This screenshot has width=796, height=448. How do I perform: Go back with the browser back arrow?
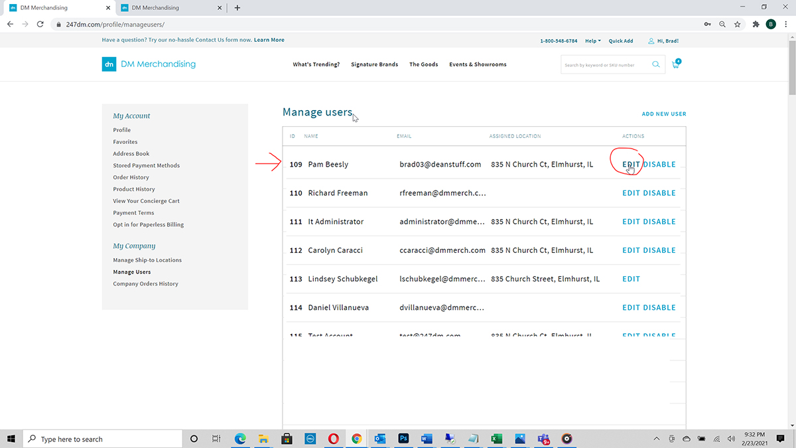pos(10,24)
